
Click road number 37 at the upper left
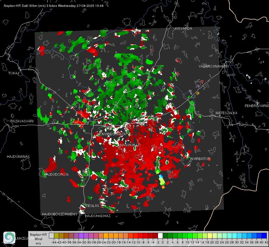click(x=9, y=47)
